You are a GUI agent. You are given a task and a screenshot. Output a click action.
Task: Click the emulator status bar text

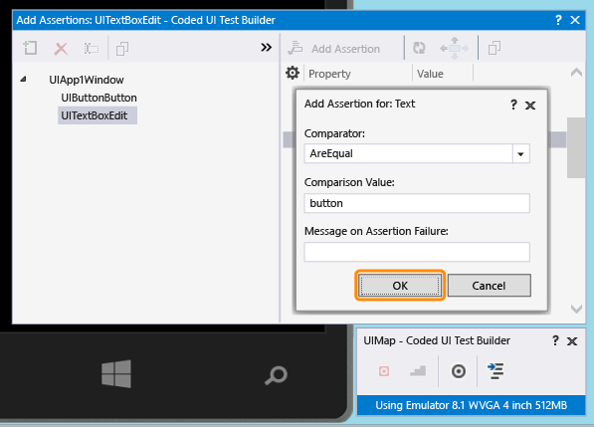click(471, 405)
